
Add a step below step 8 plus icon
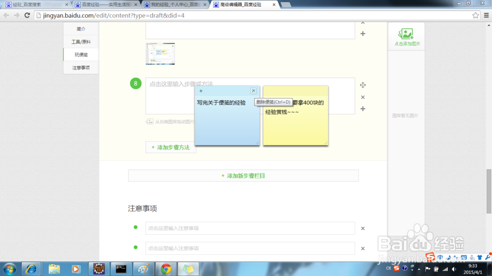(363, 109)
